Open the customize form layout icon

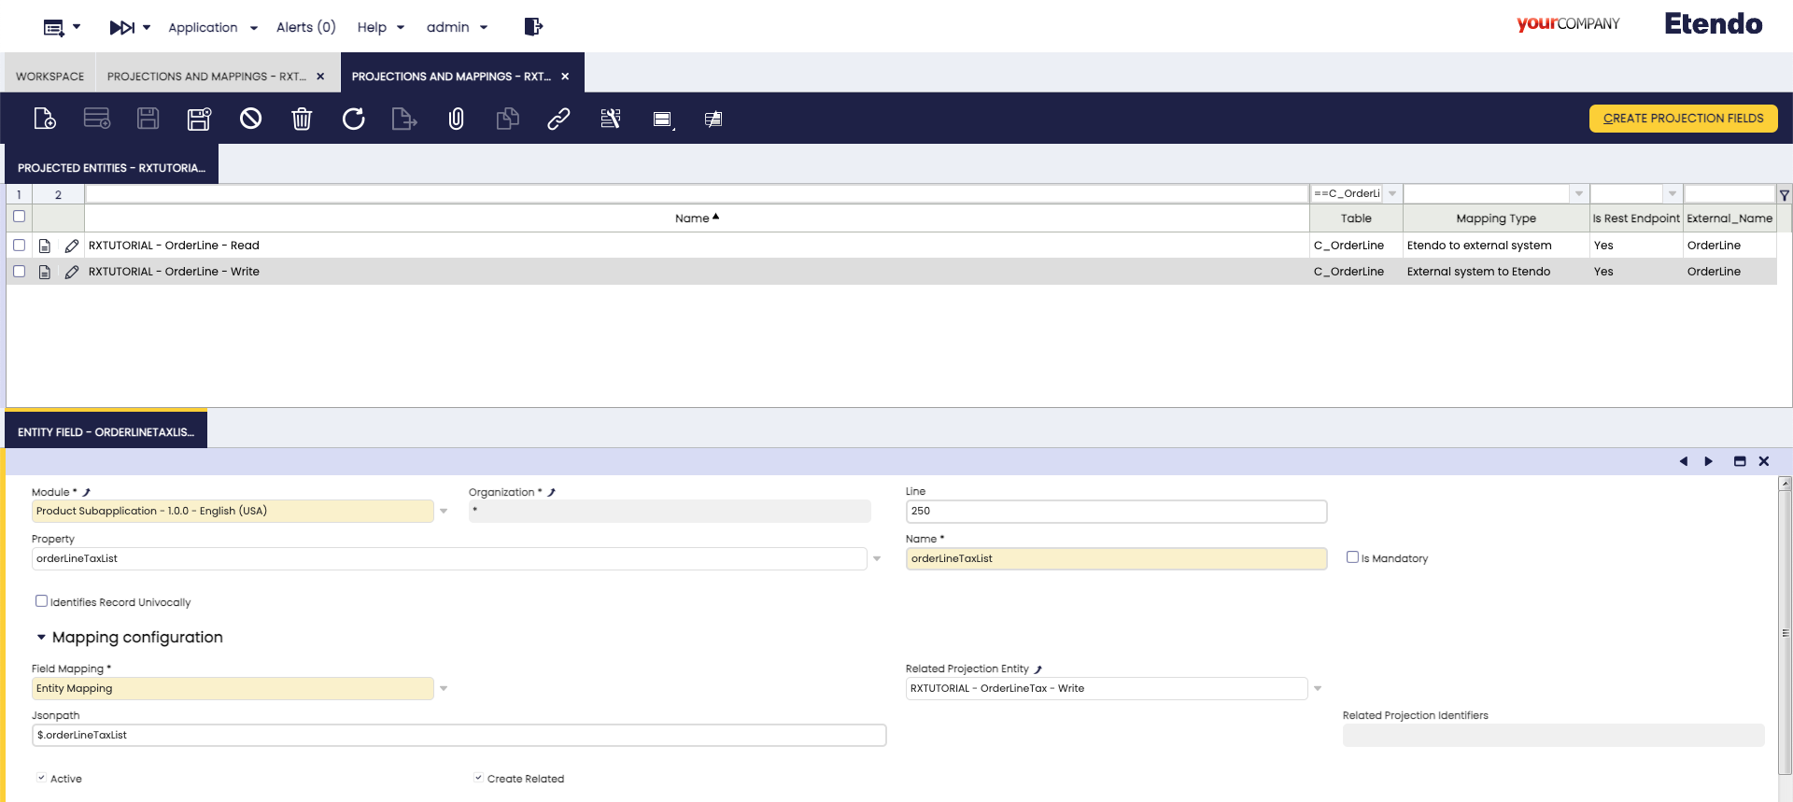(713, 120)
